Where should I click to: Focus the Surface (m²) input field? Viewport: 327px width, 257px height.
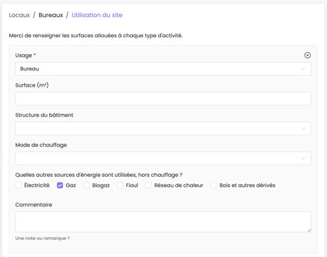click(x=163, y=98)
